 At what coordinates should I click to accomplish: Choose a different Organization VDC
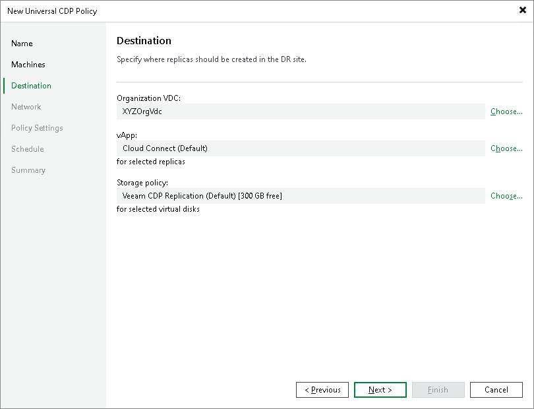coord(506,111)
